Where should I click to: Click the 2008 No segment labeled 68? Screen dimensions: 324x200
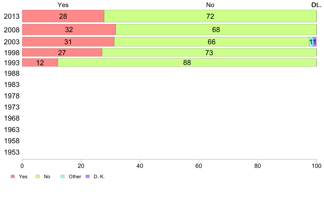(x=216, y=29)
